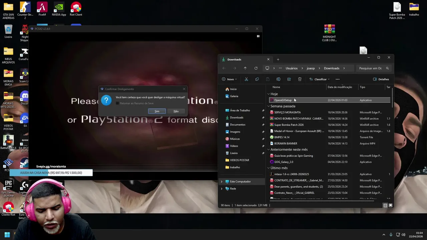This screenshot has height=240, width=427.
Task: Show hidden system tray icons
Action: point(384,235)
